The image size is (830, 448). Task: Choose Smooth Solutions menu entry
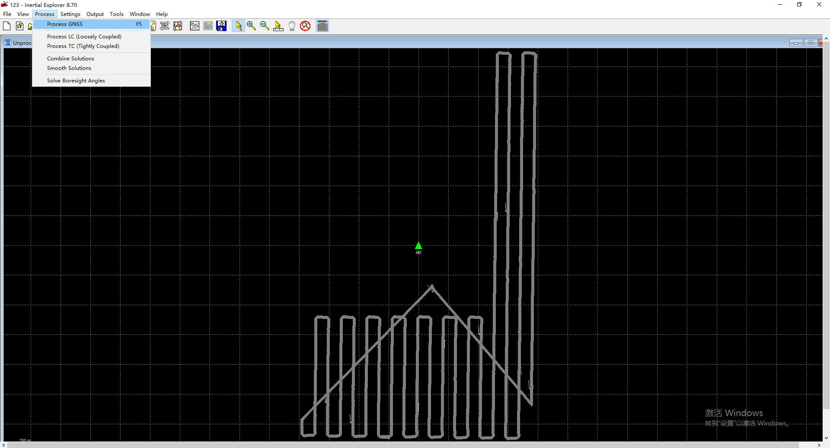pos(69,68)
